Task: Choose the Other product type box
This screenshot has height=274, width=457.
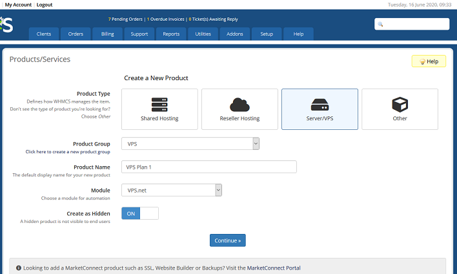Action: (400, 109)
